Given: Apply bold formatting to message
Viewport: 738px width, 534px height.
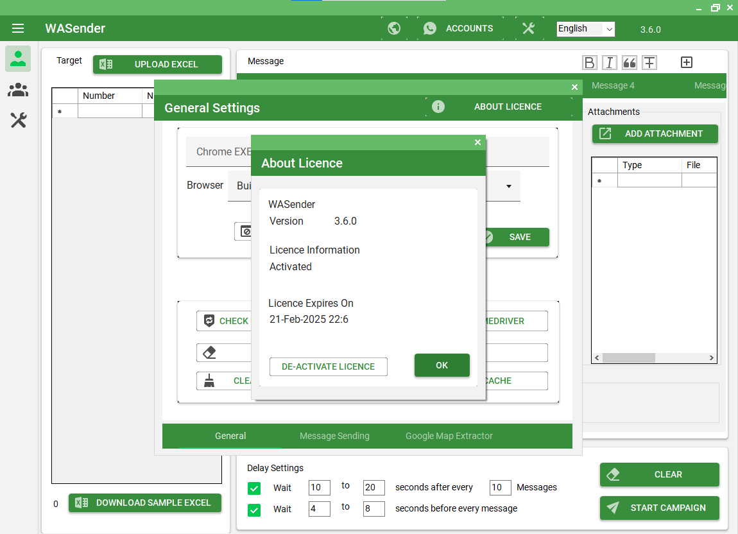Looking at the screenshot, I should pyautogui.click(x=589, y=62).
